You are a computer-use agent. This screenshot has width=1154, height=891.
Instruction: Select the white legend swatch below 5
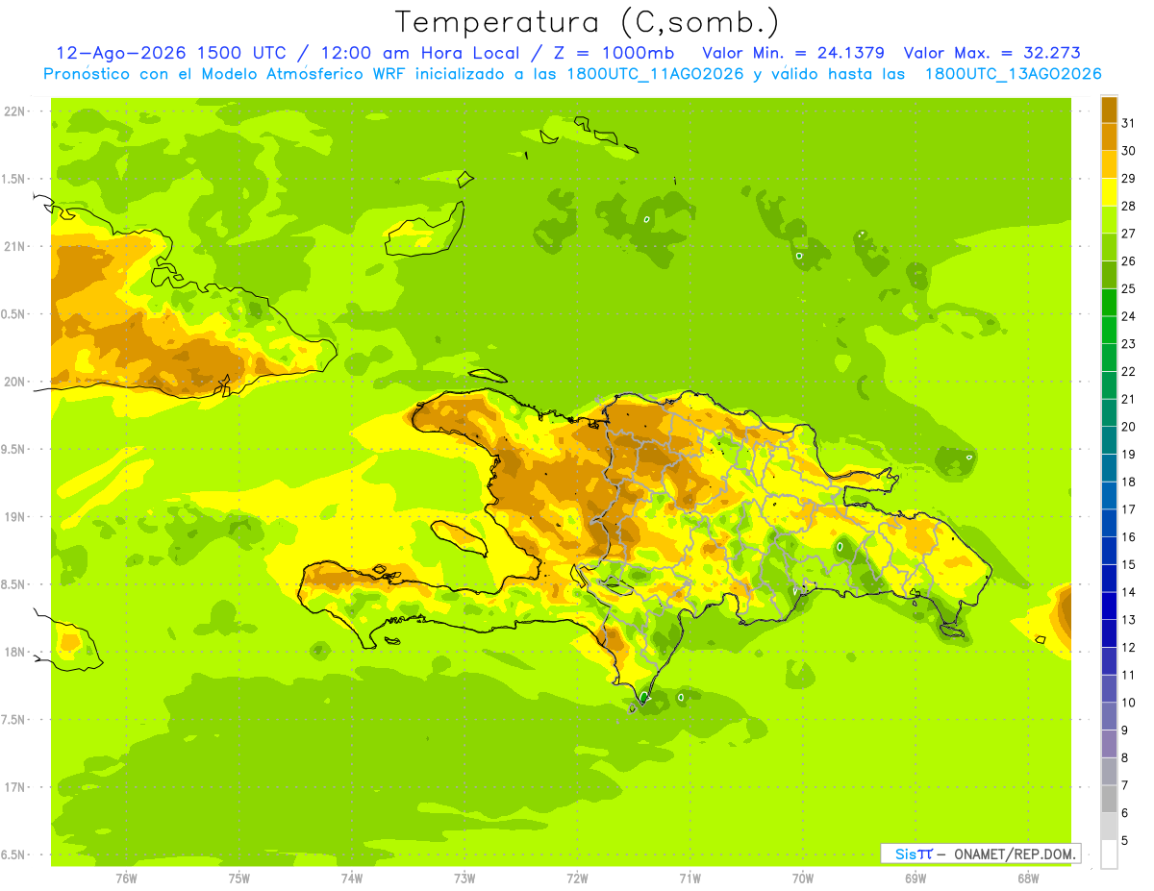coord(1109,854)
